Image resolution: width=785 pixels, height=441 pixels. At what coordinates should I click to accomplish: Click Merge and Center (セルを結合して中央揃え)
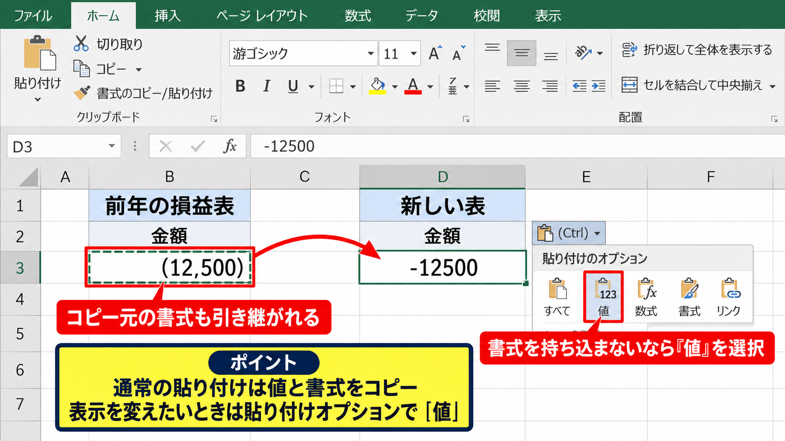pos(692,85)
